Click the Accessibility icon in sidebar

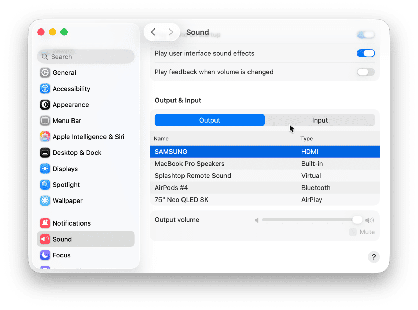coord(45,89)
